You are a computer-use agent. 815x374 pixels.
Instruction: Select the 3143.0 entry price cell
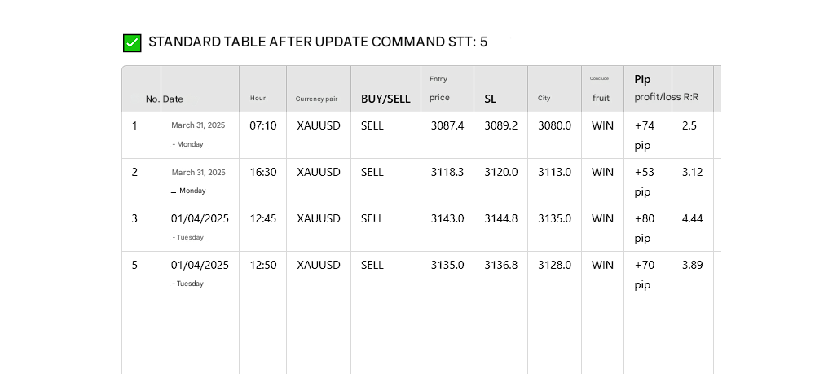click(x=447, y=218)
